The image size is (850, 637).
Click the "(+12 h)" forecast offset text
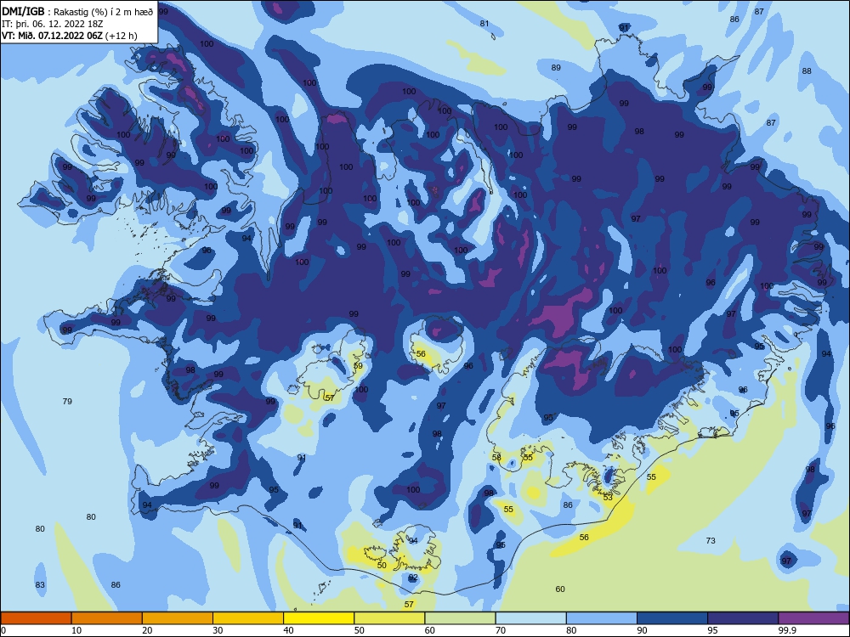coord(121,36)
